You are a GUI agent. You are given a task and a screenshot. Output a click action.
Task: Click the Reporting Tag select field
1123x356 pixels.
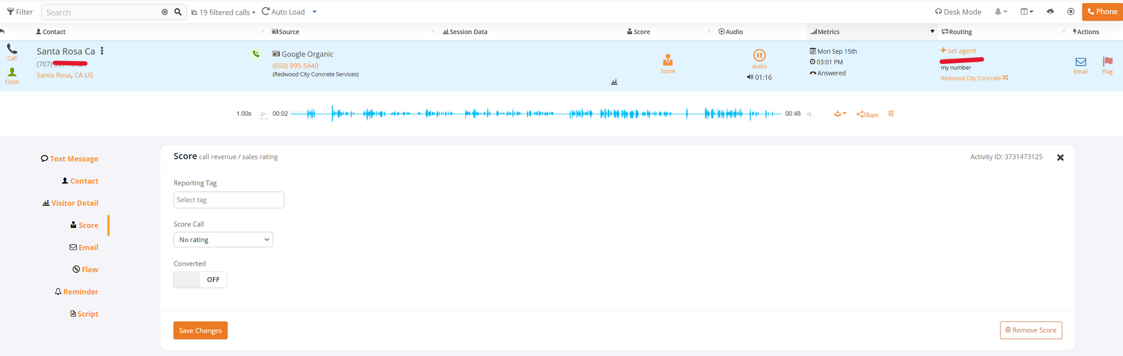[229, 200]
